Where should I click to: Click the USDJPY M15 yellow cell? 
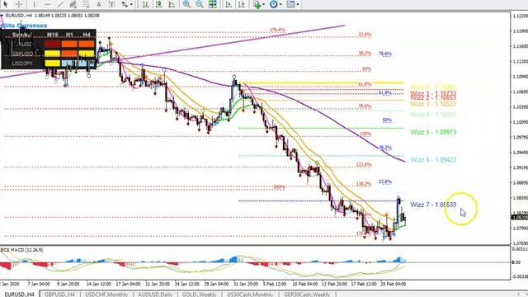click(52, 63)
